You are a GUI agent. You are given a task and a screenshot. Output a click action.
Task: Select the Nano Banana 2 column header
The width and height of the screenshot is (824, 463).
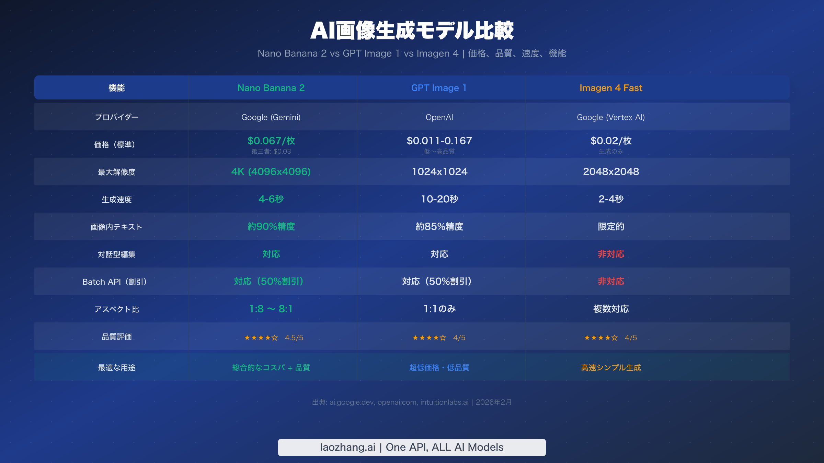point(271,88)
